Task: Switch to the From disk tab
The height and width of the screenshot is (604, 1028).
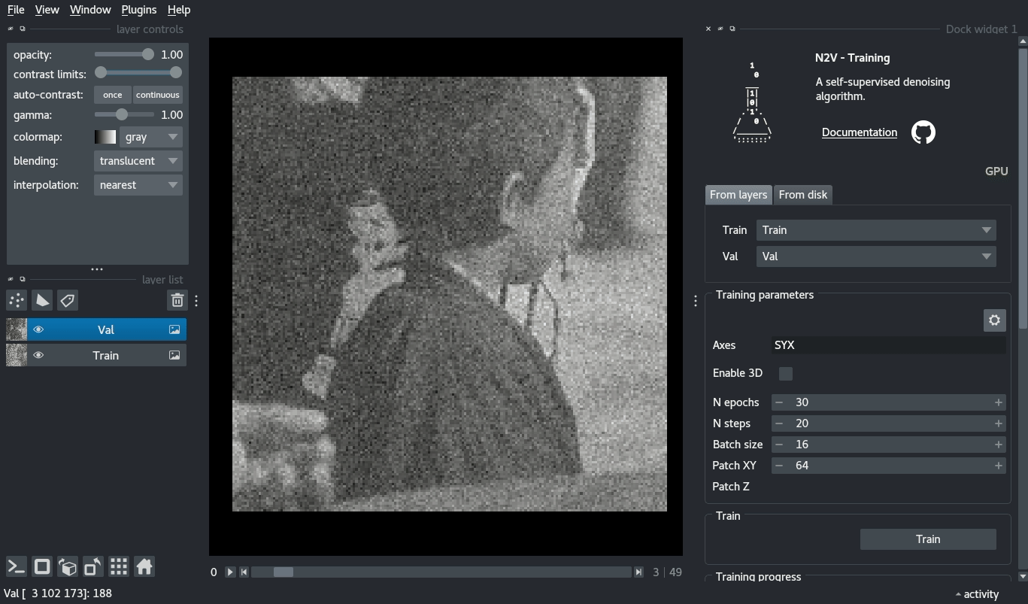Action: click(x=802, y=195)
